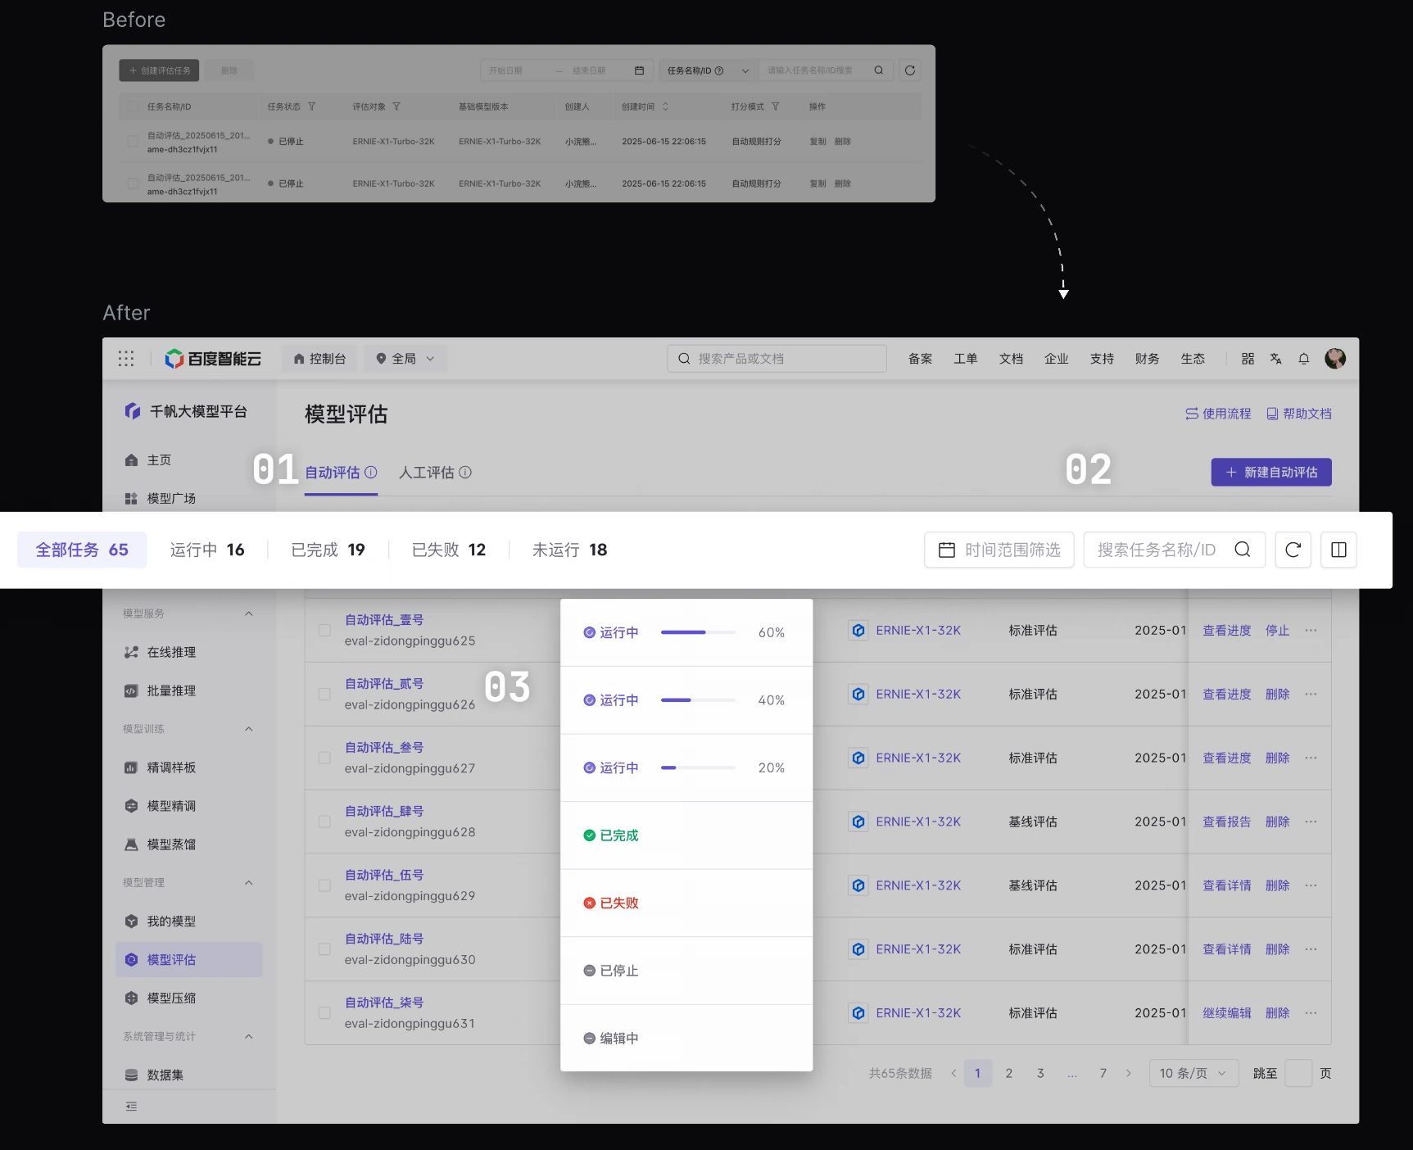
Task: Tick the header checkbox in Before table
Action: tap(133, 106)
